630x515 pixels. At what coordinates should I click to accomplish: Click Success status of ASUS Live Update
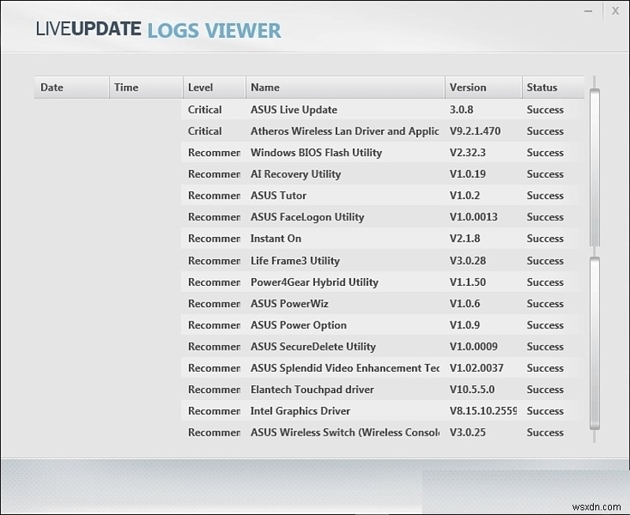coord(545,109)
